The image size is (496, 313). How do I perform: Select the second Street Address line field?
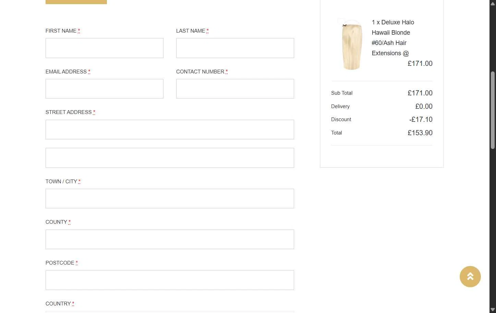(x=170, y=158)
